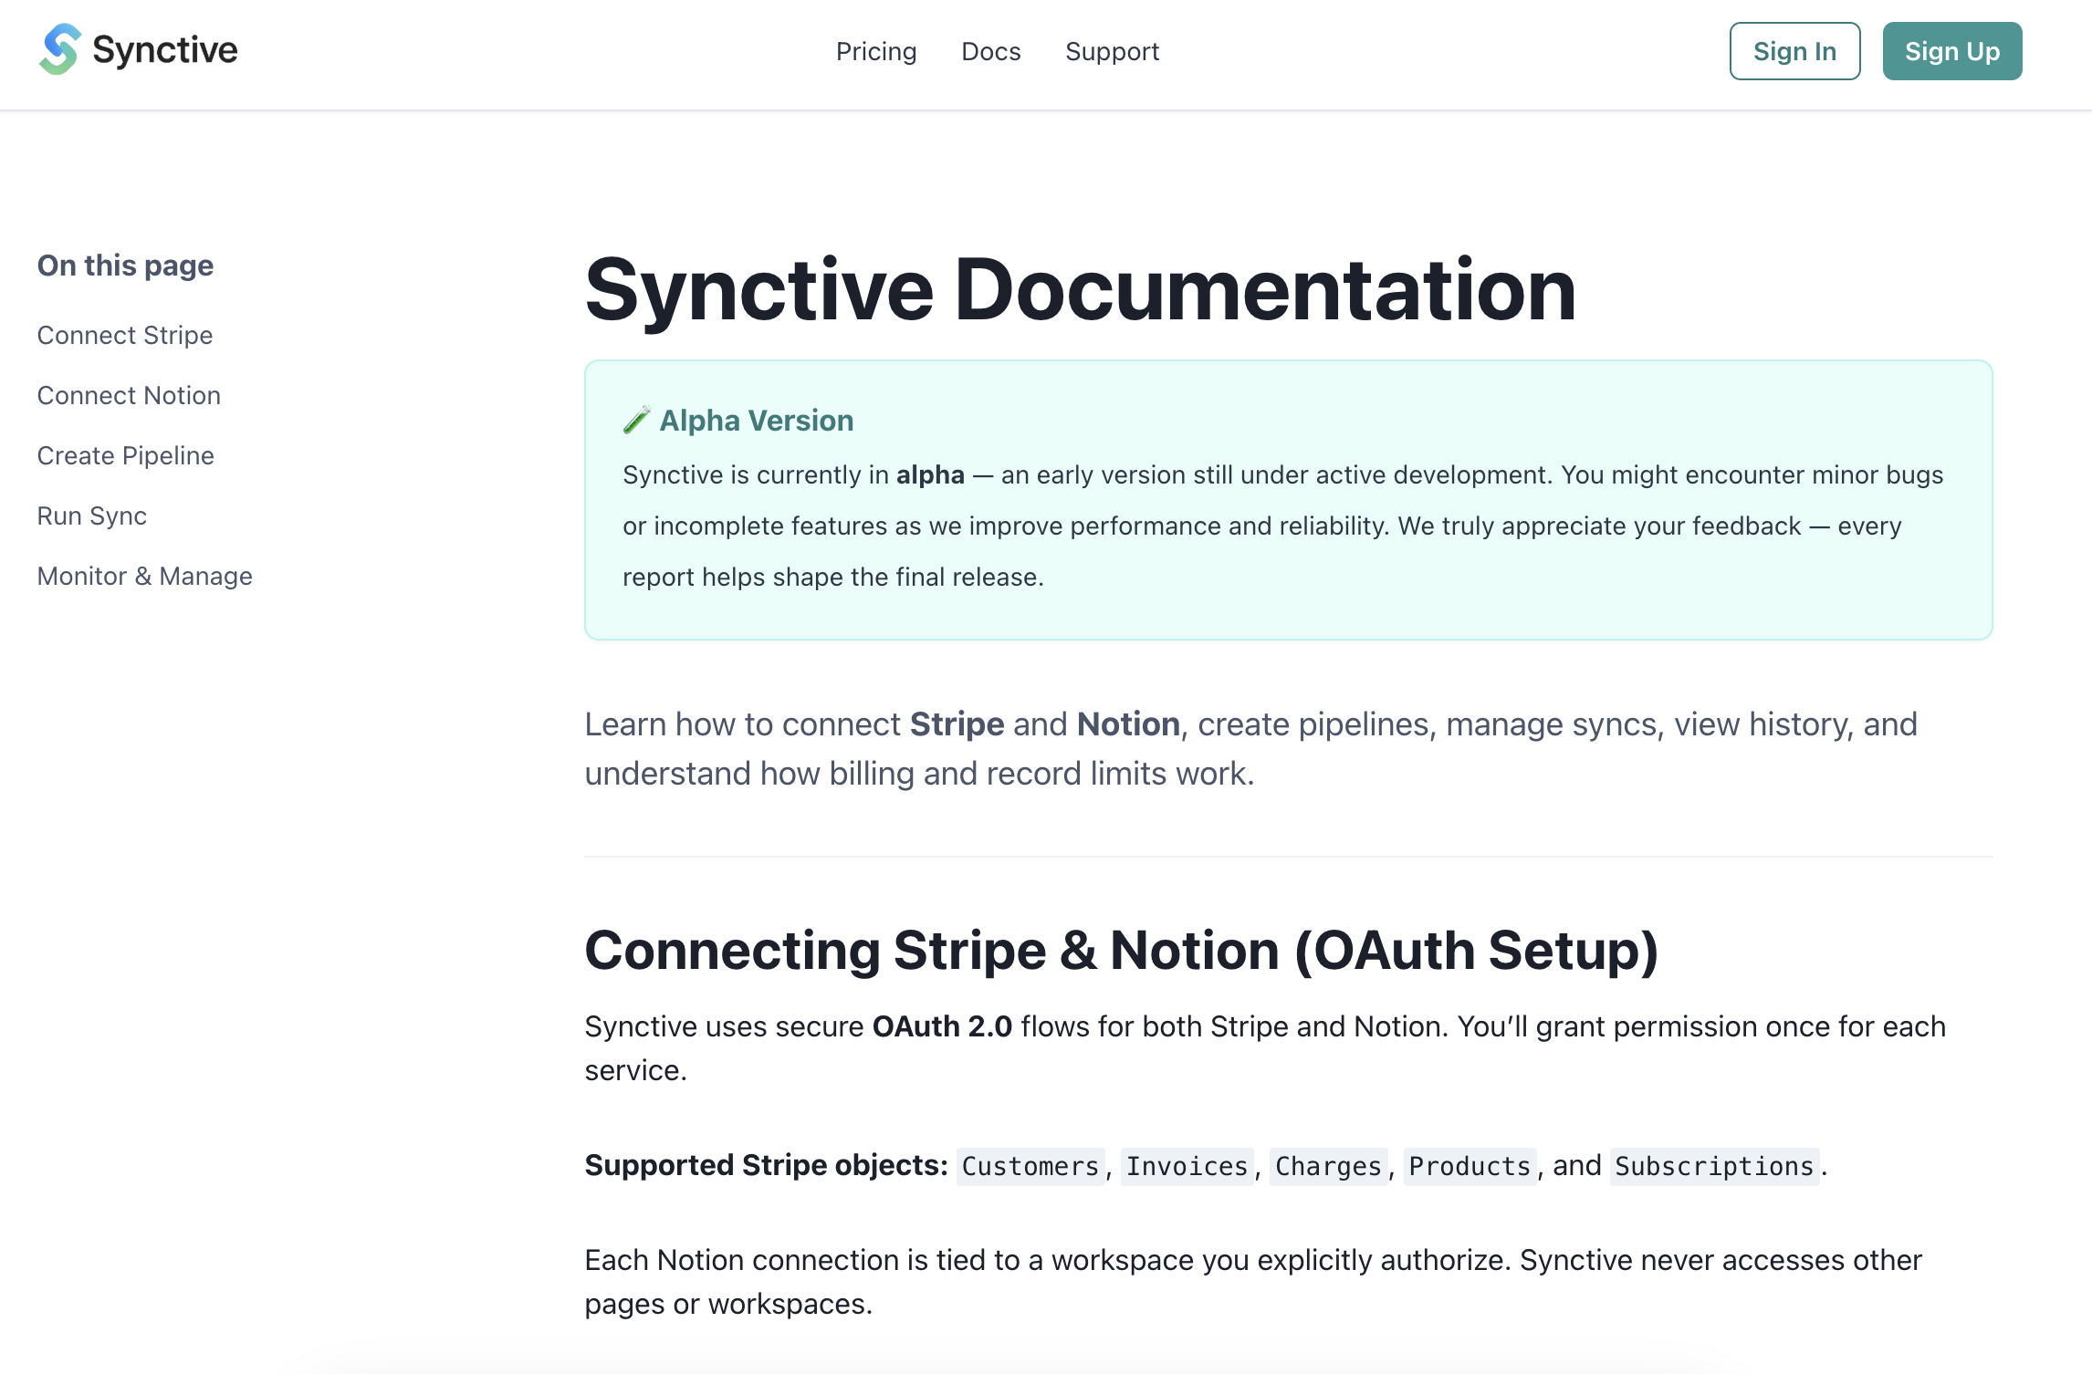2092x1374 pixels.
Task: Click the Products code tag
Action: click(1469, 1166)
